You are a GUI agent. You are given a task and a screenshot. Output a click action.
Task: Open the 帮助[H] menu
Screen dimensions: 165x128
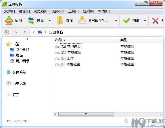point(104,11)
